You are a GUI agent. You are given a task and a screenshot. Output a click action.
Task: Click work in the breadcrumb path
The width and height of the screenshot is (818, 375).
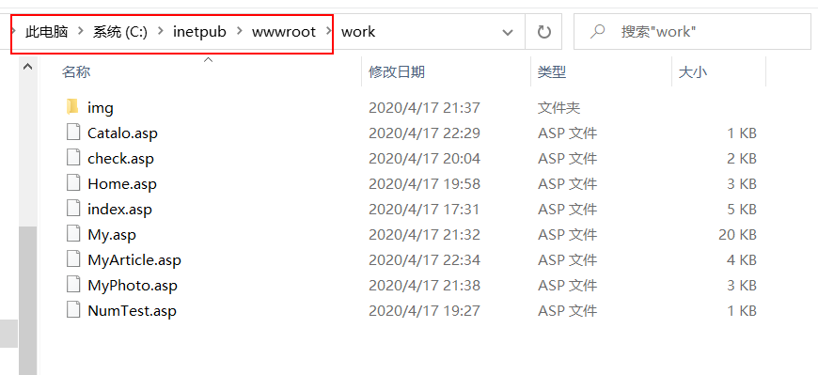point(358,32)
